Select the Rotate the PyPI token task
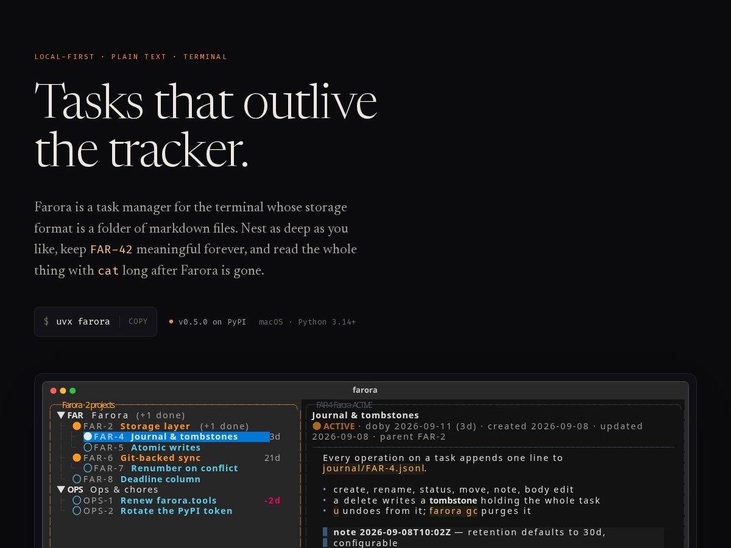731x548 pixels. [x=177, y=511]
